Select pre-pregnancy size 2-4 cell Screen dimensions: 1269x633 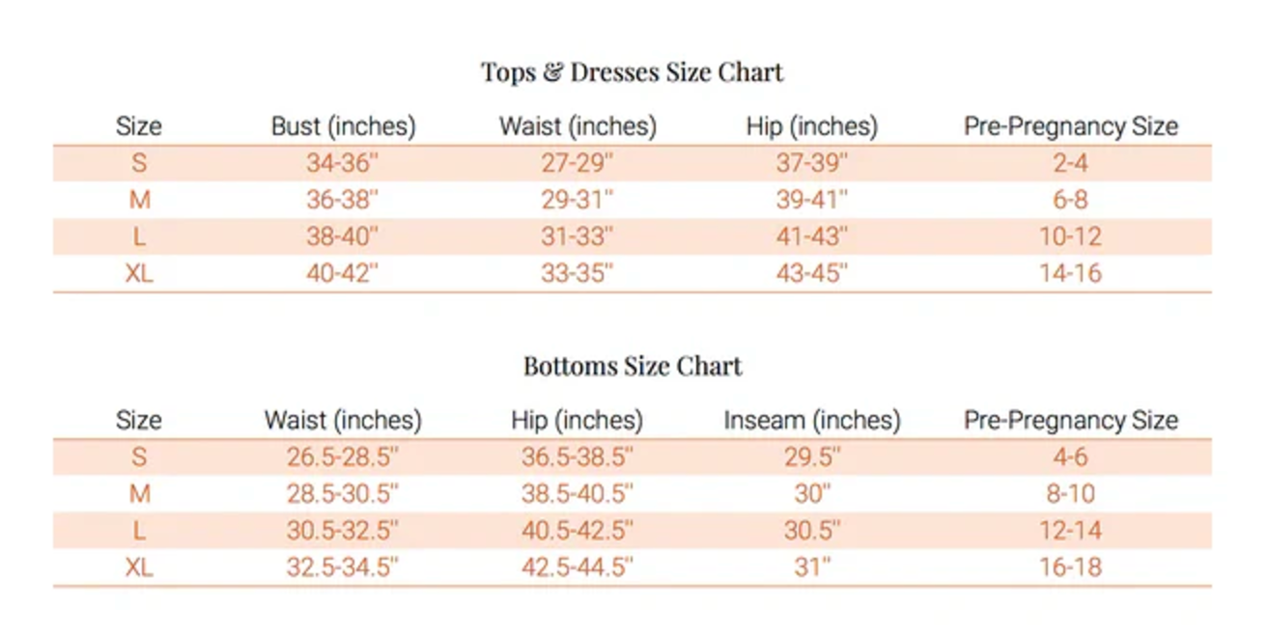(1071, 163)
